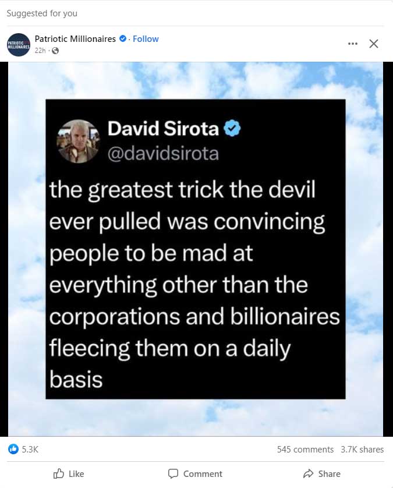This screenshot has height=488, width=393.
Task: Click the globe public audience icon
Action: pyautogui.click(x=55, y=51)
